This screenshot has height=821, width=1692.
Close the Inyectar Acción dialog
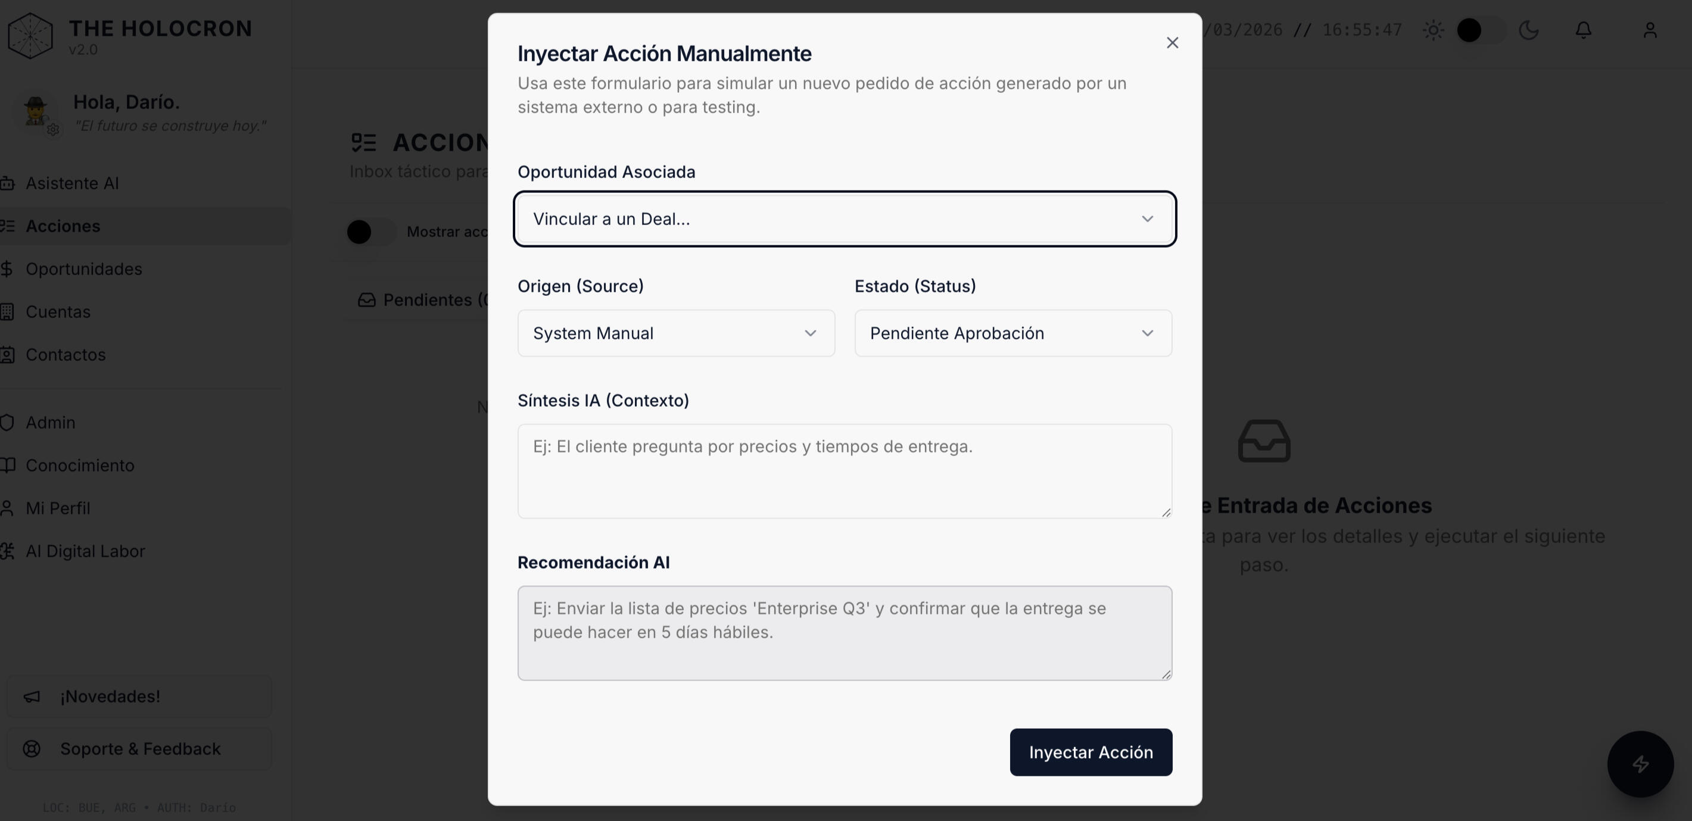[1173, 43]
